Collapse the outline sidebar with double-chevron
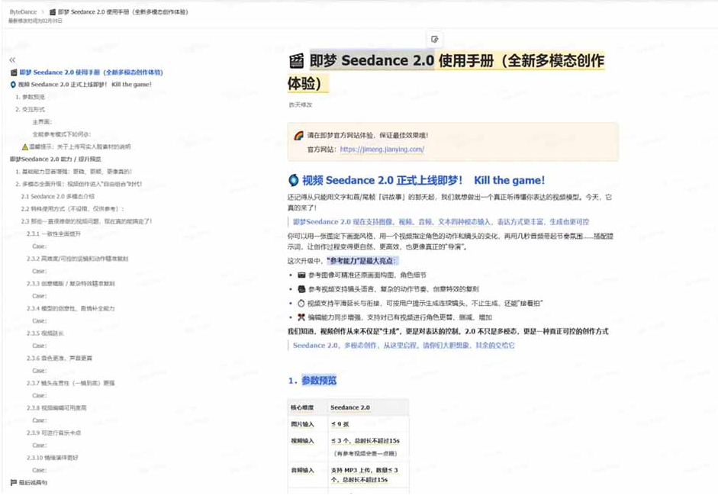718x499 pixels. pos(12,60)
